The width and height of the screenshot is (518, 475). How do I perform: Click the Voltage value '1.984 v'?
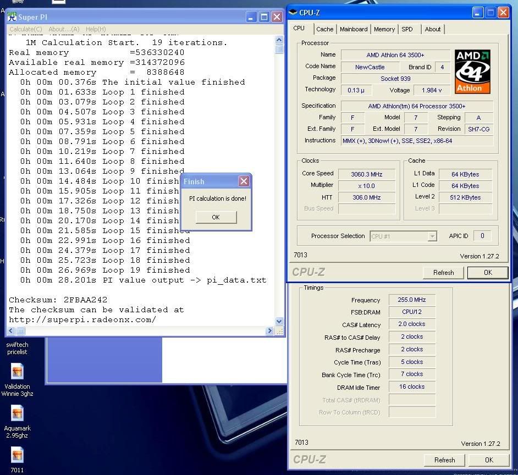click(432, 90)
